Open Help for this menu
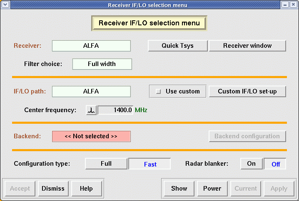Screen dimensions: 299x201 tap(86, 189)
